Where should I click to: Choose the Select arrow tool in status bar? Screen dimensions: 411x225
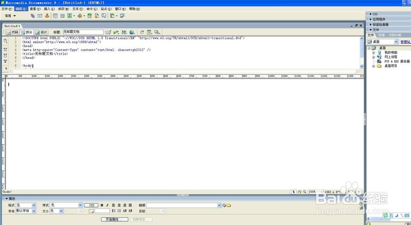point(294,192)
